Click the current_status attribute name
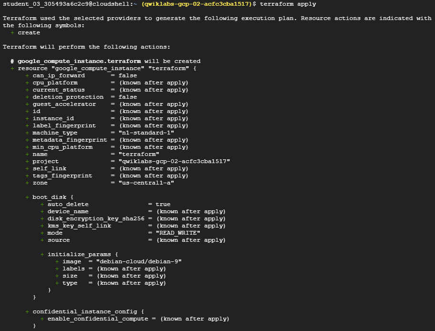The height and width of the screenshot is (331, 435). click(59, 90)
